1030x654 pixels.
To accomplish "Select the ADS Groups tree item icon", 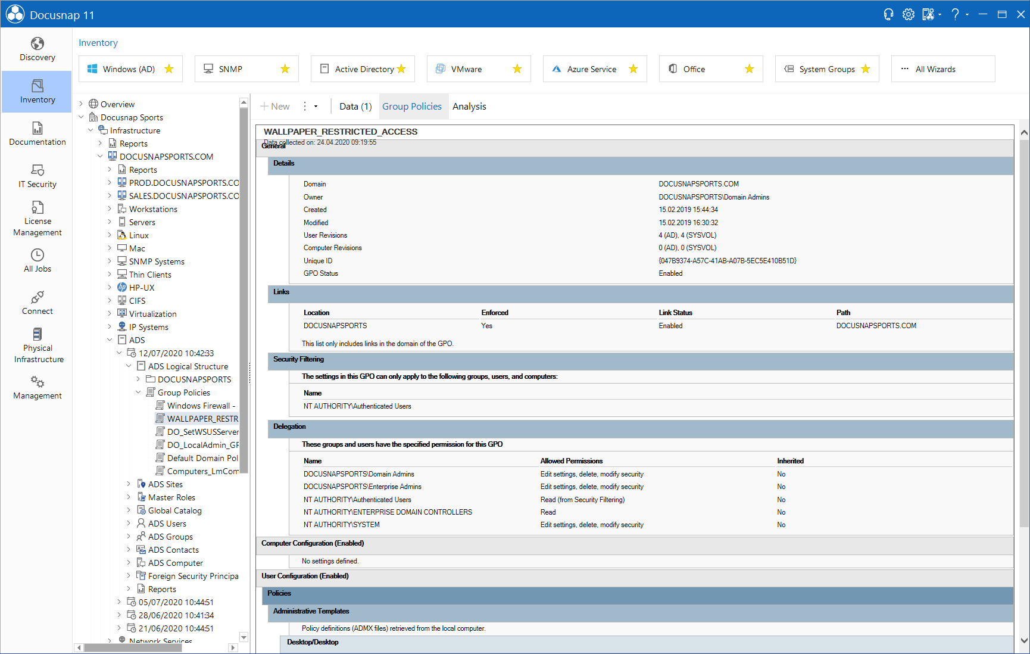I will coord(141,537).
